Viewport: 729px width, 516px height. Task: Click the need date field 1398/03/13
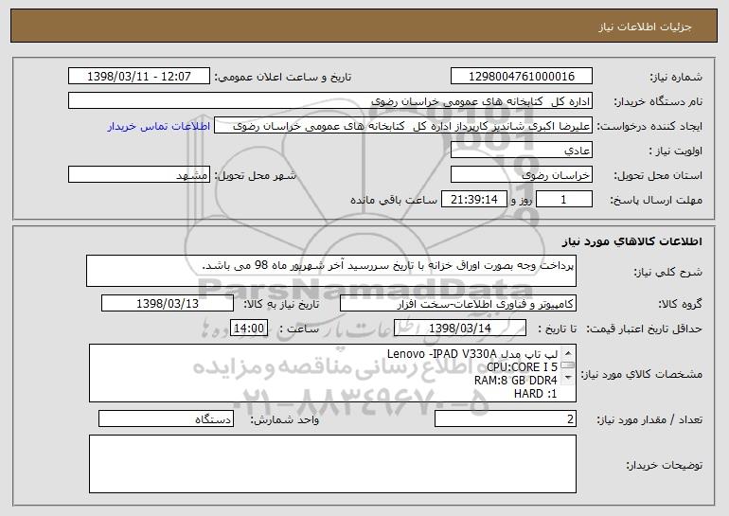point(168,304)
